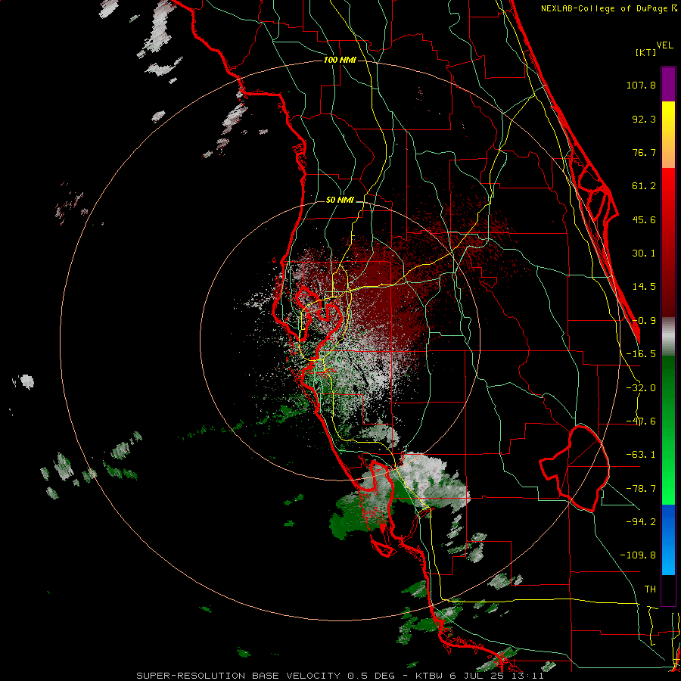Click the -78.7 legend value

click(x=641, y=489)
